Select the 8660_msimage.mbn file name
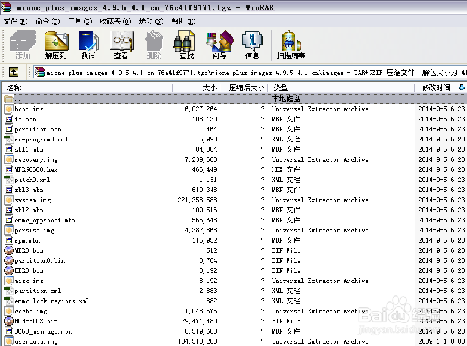 tap(43, 332)
